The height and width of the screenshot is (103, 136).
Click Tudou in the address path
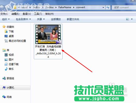(36, 7)
